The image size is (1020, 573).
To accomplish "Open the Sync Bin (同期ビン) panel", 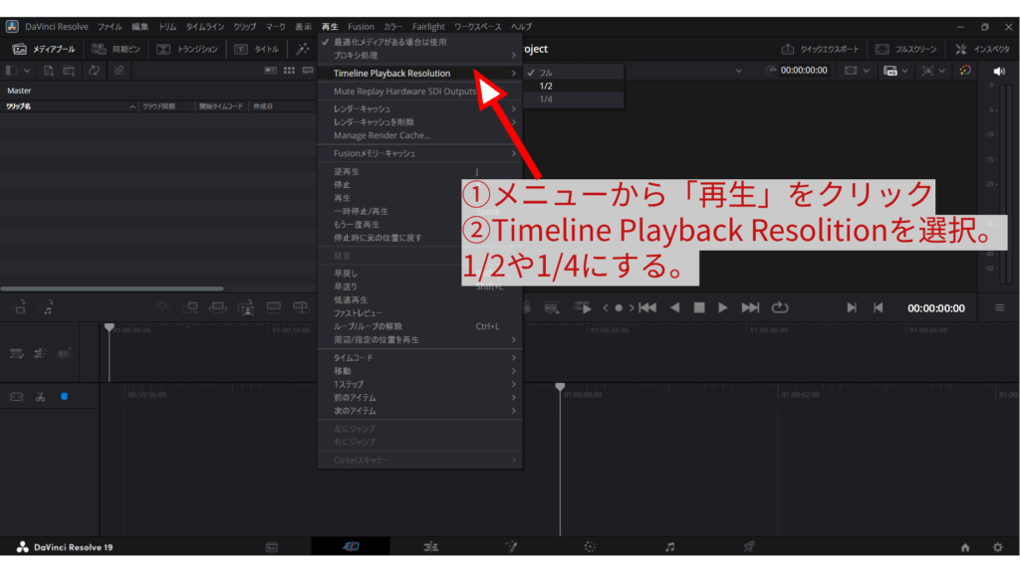I will click(x=116, y=50).
